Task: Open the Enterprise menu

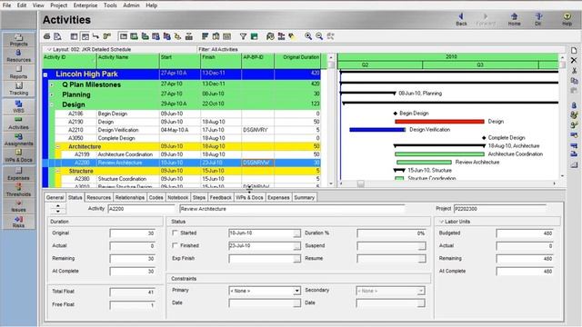Action: coord(85,5)
